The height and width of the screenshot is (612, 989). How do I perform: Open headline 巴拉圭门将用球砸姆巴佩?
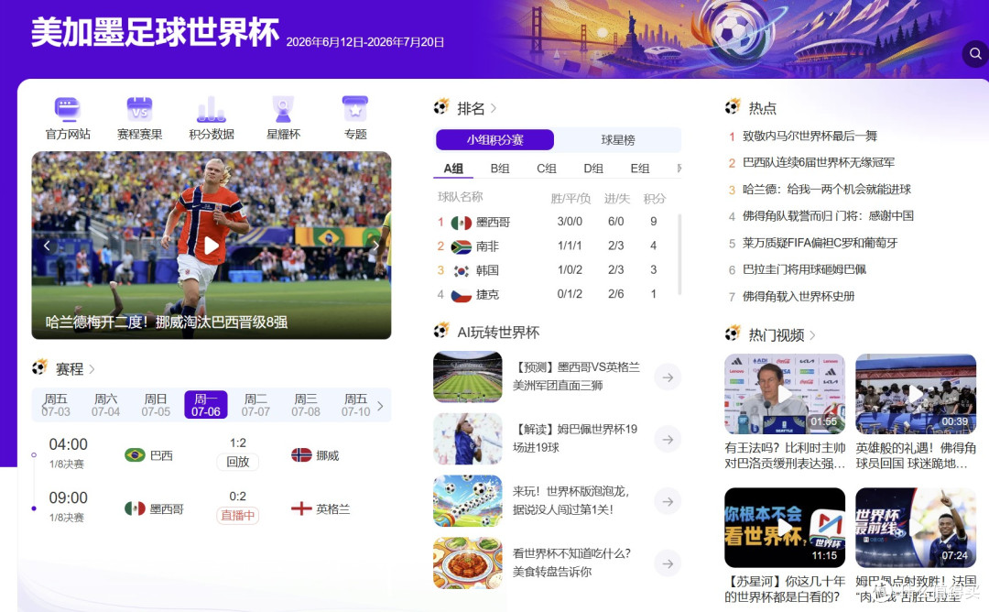coord(804,269)
